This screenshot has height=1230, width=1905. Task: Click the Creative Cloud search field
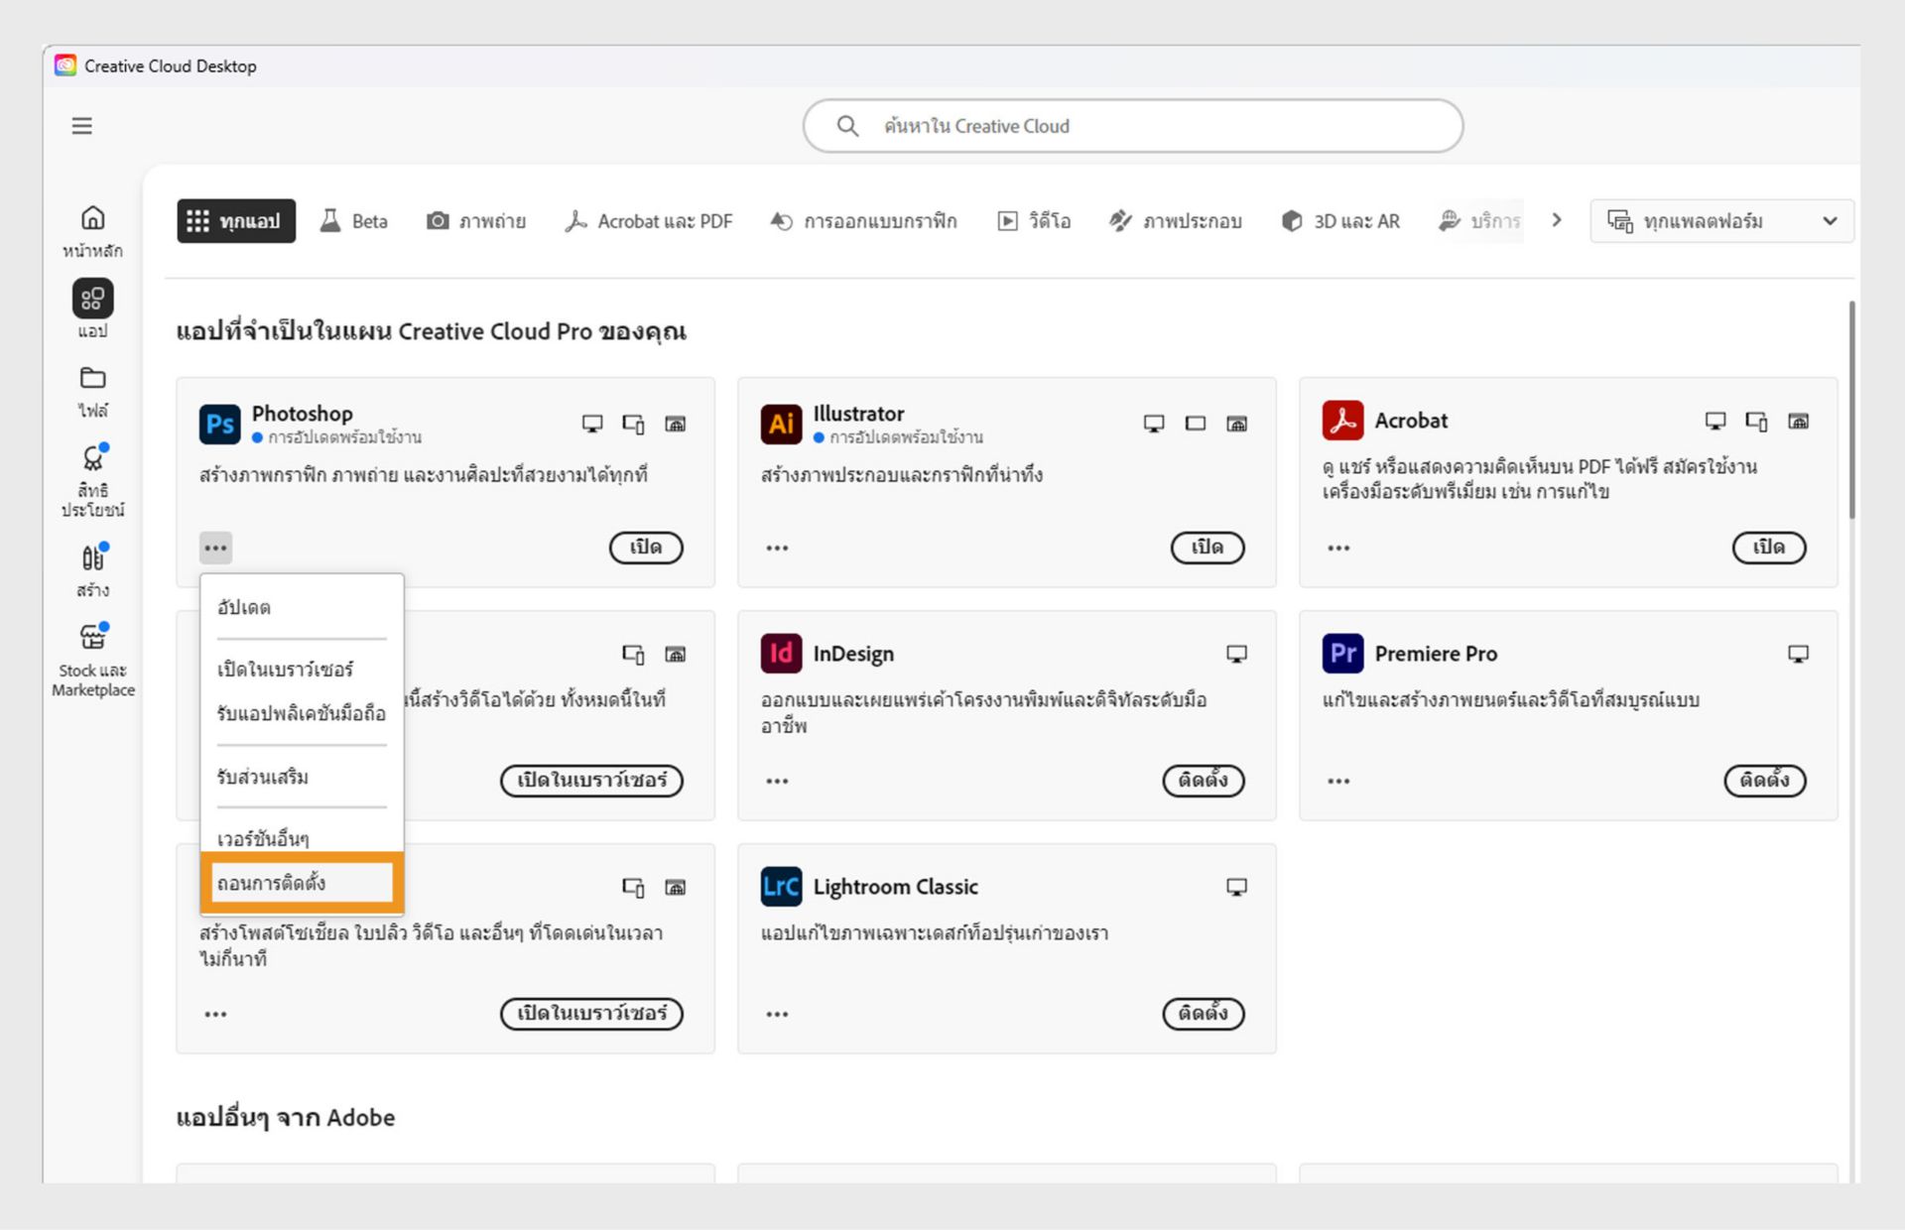[1131, 126]
